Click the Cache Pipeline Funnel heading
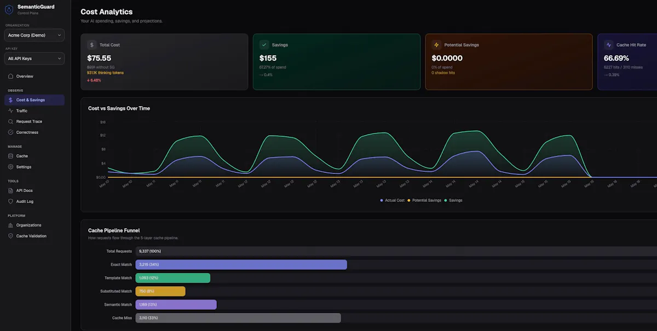This screenshot has height=331, width=657. (114, 231)
